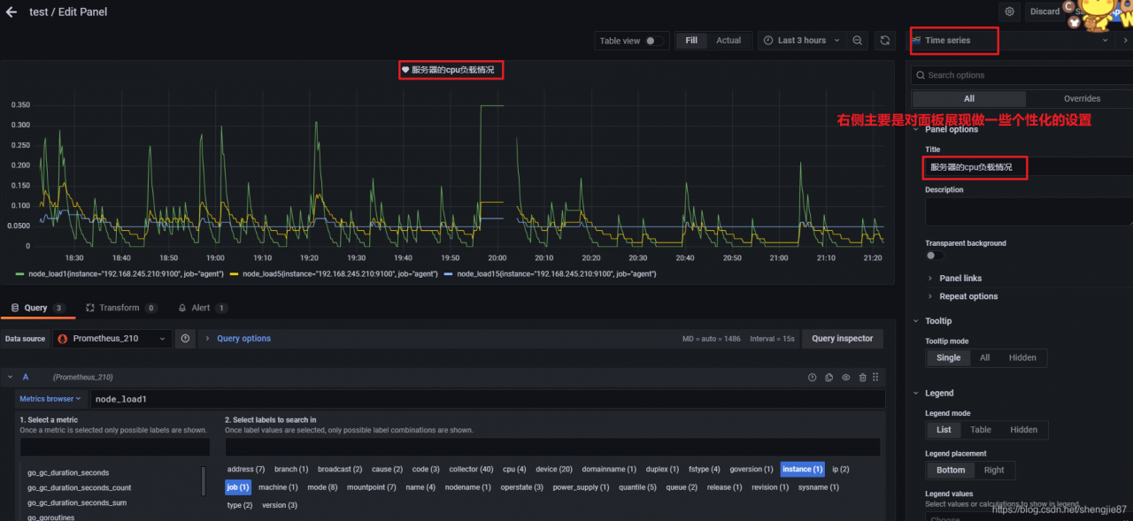
Task: Select instance (1) label
Action: 802,469
